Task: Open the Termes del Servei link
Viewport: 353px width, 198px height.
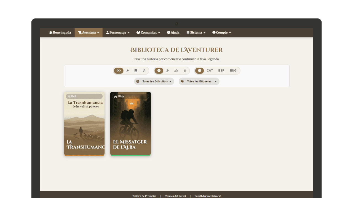Action: [x=175, y=196]
